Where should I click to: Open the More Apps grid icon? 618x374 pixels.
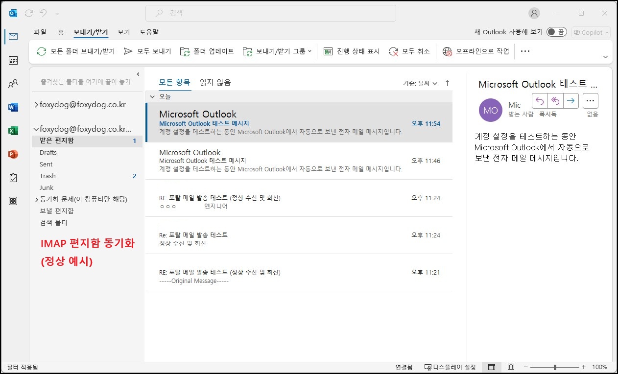13,201
